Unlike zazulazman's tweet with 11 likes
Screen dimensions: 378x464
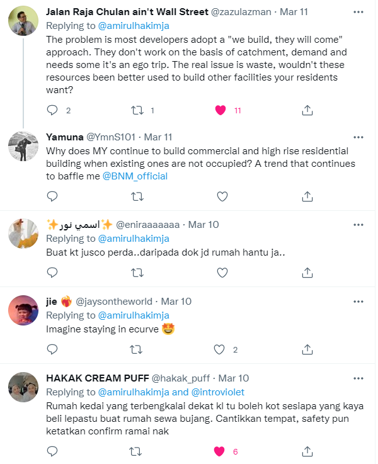click(220, 110)
